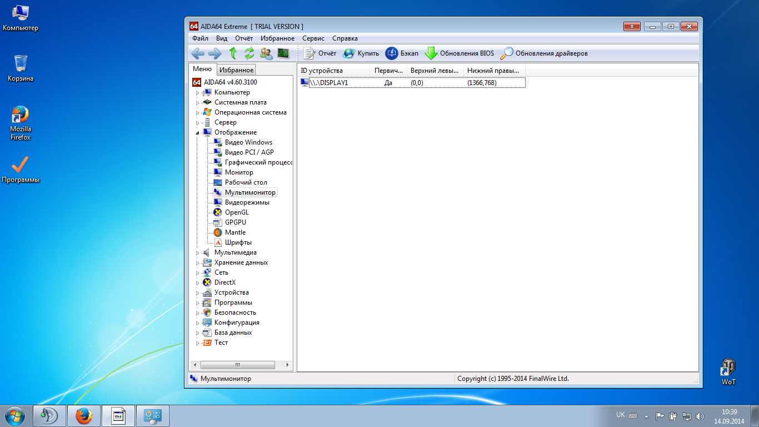759x427 pixels.
Task: Expand the Системная плата tree node
Action: (197, 103)
